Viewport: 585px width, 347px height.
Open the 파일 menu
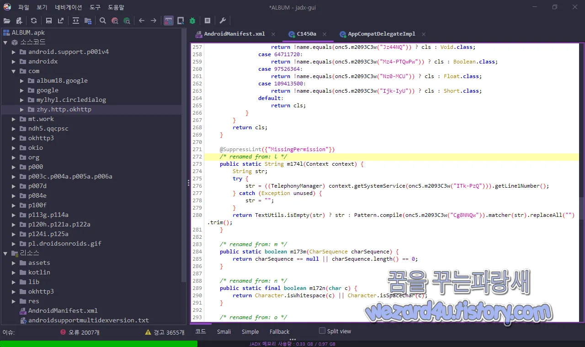(x=24, y=7)
